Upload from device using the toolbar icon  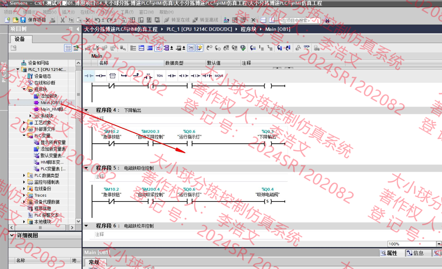pos(141,20)
